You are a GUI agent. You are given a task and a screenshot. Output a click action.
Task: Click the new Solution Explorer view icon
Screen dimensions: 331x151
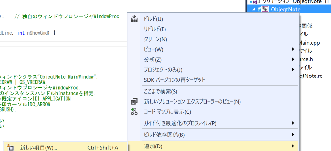tap(134, 102)
